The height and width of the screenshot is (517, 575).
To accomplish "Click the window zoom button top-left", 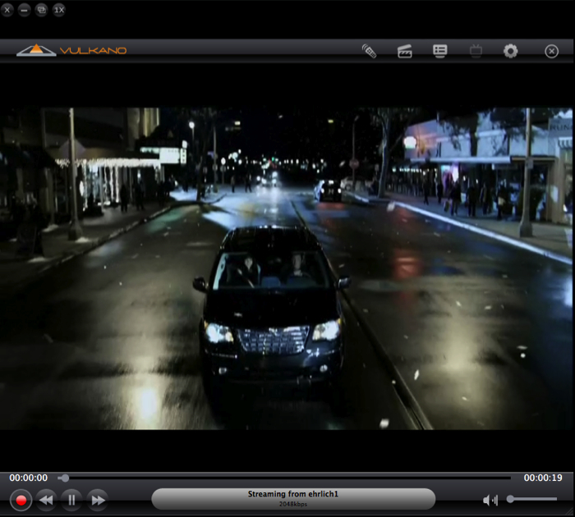I will tap(41, 10).
